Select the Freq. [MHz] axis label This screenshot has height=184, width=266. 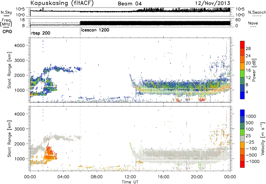pyautogui.click(x=6, y=23)
